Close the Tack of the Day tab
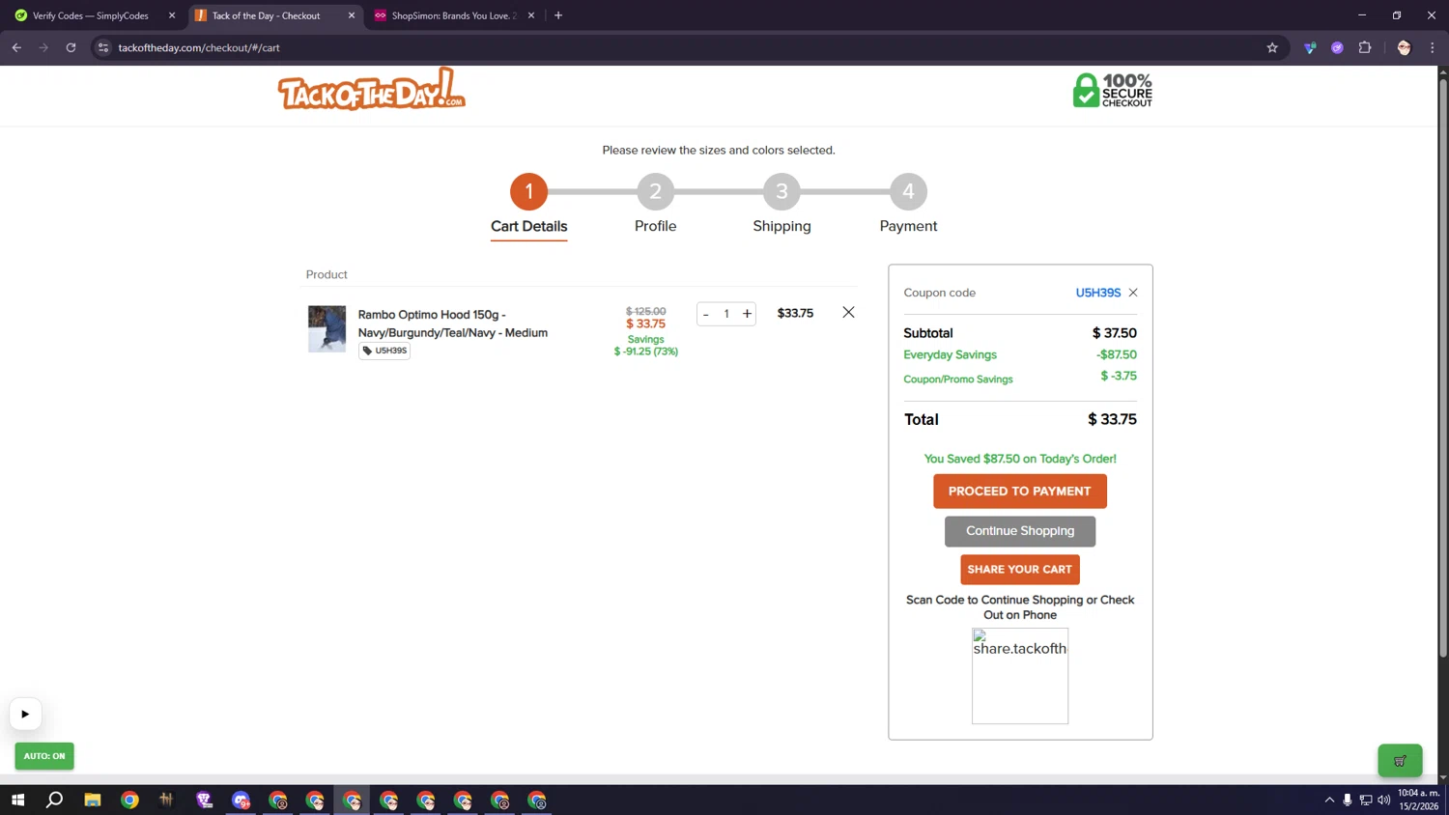 click(x=352, y=15)
